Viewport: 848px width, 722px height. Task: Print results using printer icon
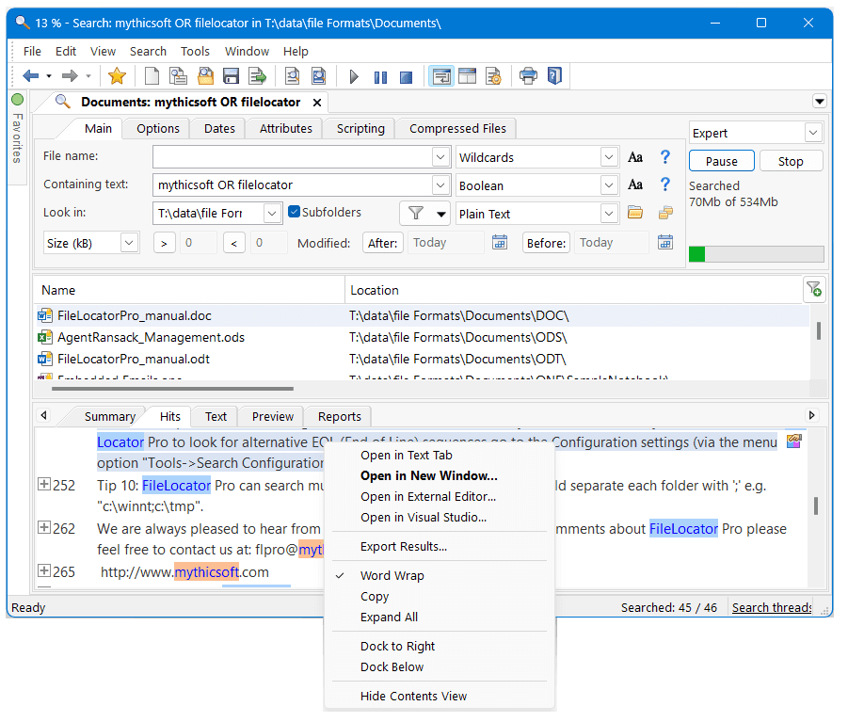[x=528, y=75]
